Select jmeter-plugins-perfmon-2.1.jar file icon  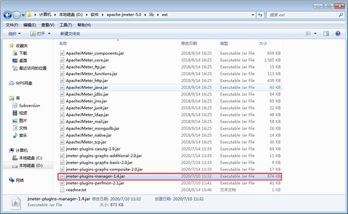point(62,183)
